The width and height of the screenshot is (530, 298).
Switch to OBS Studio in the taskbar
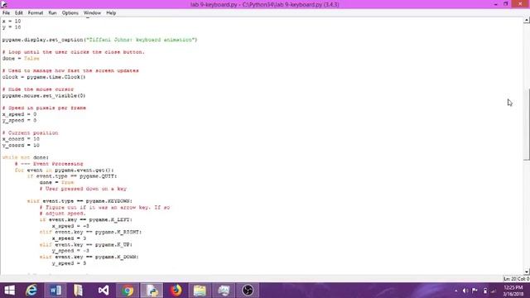[x=248, y=291]
